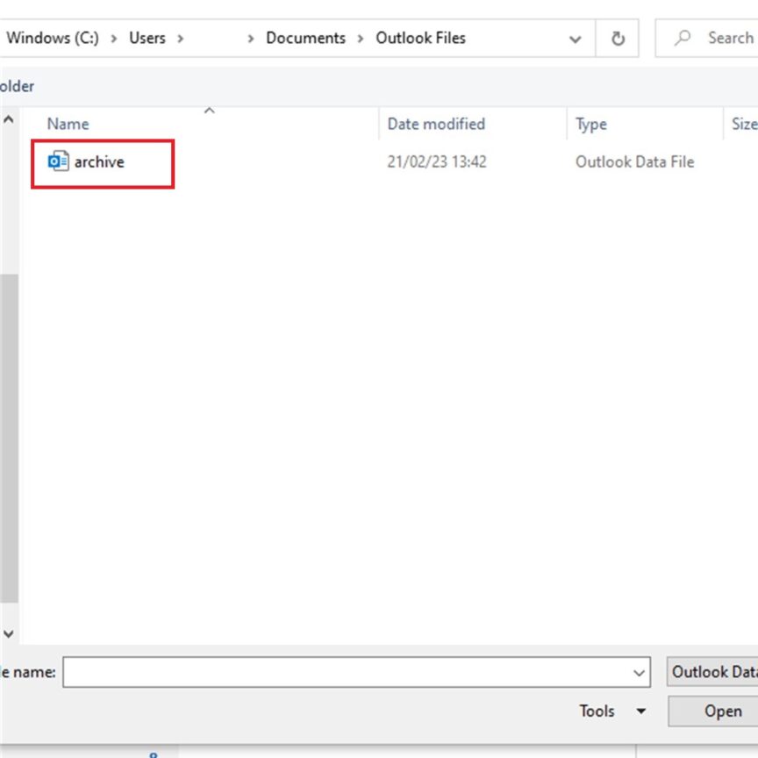Screen dimensions: 758x758
Task: Click the refresh icon in the address bar
Action: [618, 38]
